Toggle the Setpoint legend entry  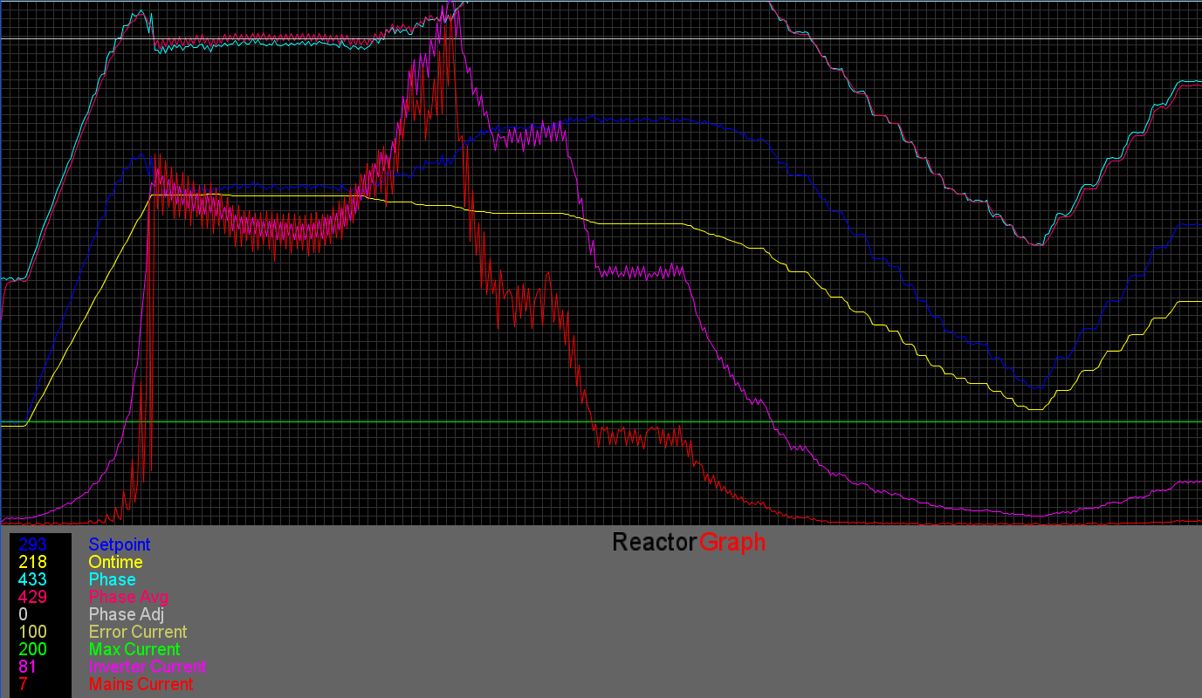(x=120, y=544)
